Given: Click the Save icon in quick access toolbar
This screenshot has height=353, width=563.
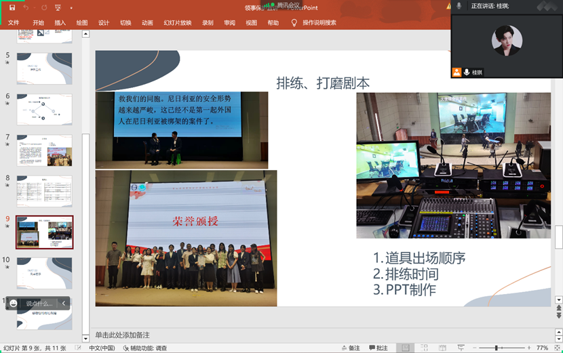Looking at the screenshot, I should tap(12, 7).
